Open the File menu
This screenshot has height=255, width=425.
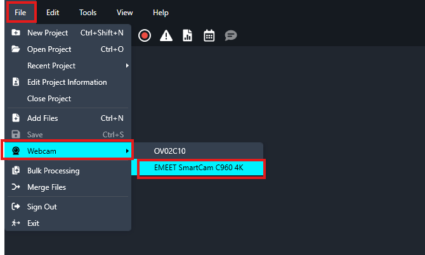coord(20,12)
